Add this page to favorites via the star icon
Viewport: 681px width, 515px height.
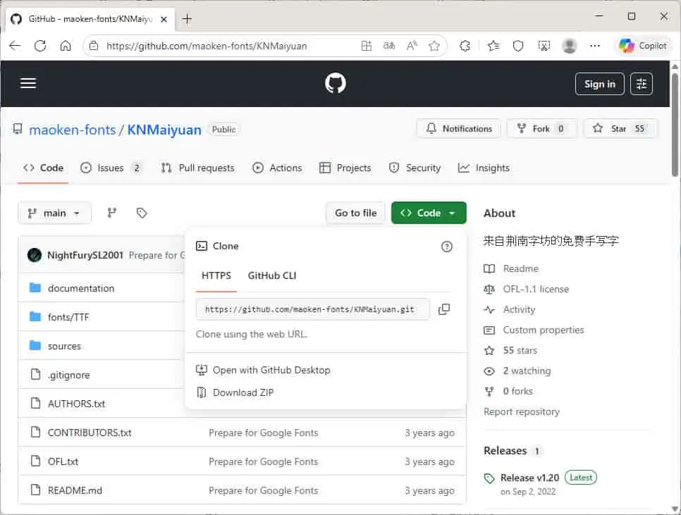point(434,46)
